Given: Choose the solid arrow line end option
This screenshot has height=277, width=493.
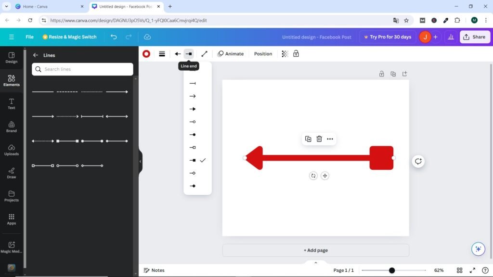Looking at the screenshot, I should 193,109.
